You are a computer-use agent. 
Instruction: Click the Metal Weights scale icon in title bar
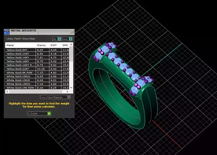click(x=6, y=32)
